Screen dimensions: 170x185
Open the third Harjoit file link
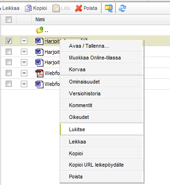point(52,62)
